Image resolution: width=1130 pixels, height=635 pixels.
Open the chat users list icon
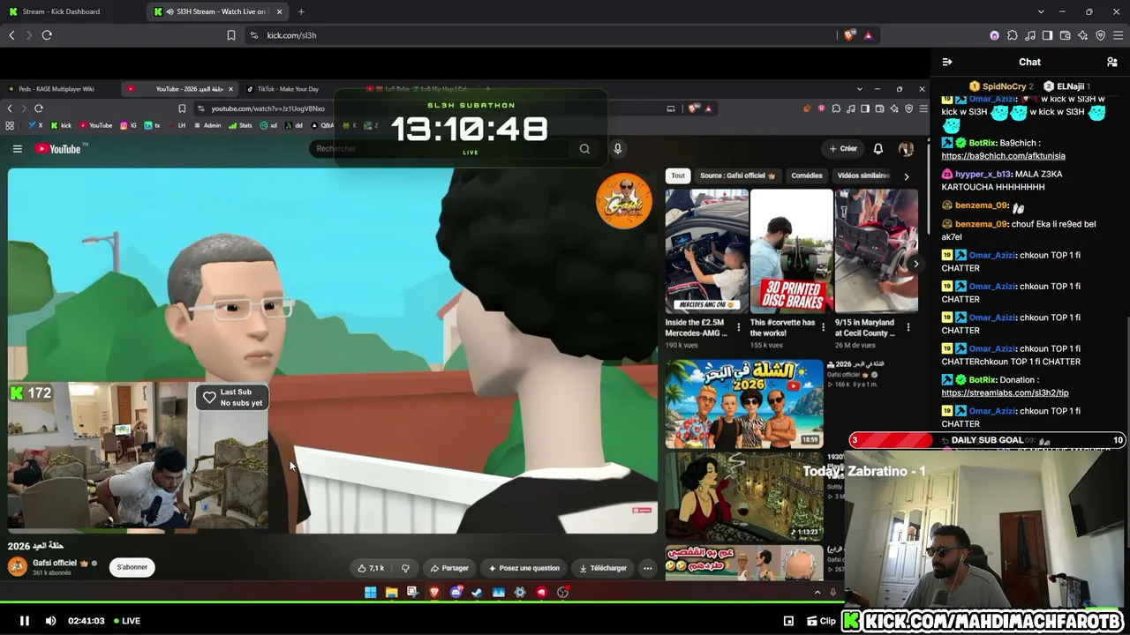[1112, 62]
